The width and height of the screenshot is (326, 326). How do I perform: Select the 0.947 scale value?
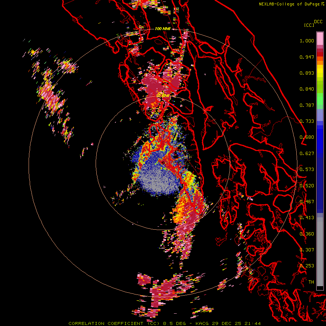(307, 57)
